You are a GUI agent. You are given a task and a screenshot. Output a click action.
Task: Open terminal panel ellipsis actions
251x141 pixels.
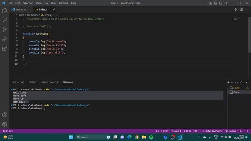(x=236, y=82)
